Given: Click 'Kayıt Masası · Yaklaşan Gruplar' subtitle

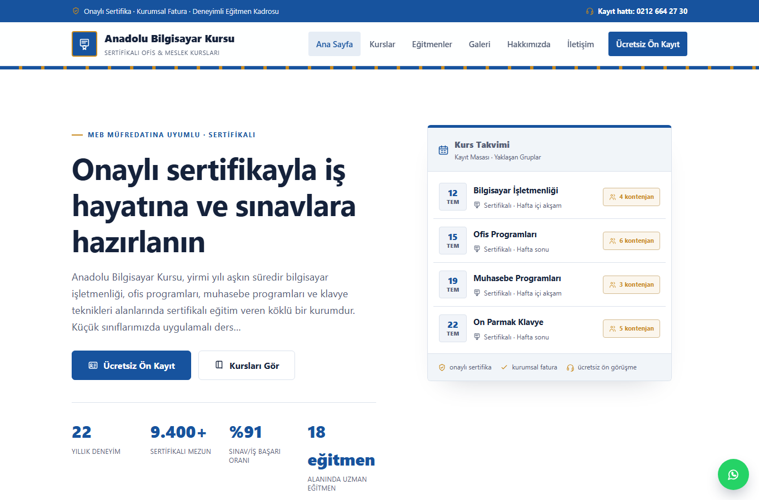Looking at the screenshot, I should [497, 157].
